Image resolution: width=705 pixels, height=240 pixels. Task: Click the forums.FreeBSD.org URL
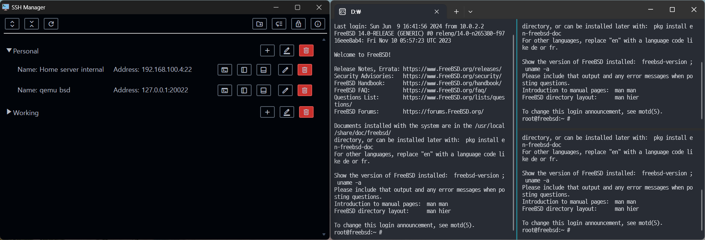coord(443,111)
